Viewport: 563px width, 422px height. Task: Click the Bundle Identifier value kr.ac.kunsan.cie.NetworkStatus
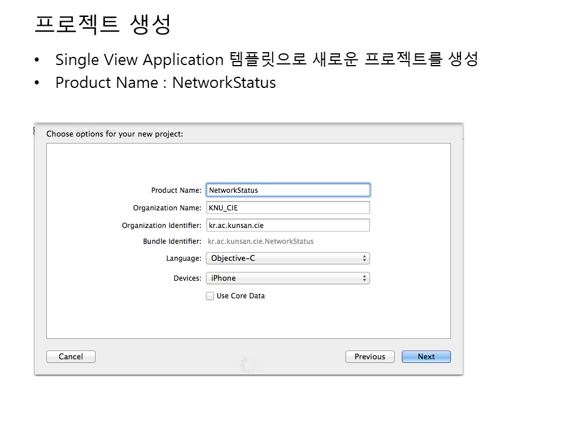point(260,241)
